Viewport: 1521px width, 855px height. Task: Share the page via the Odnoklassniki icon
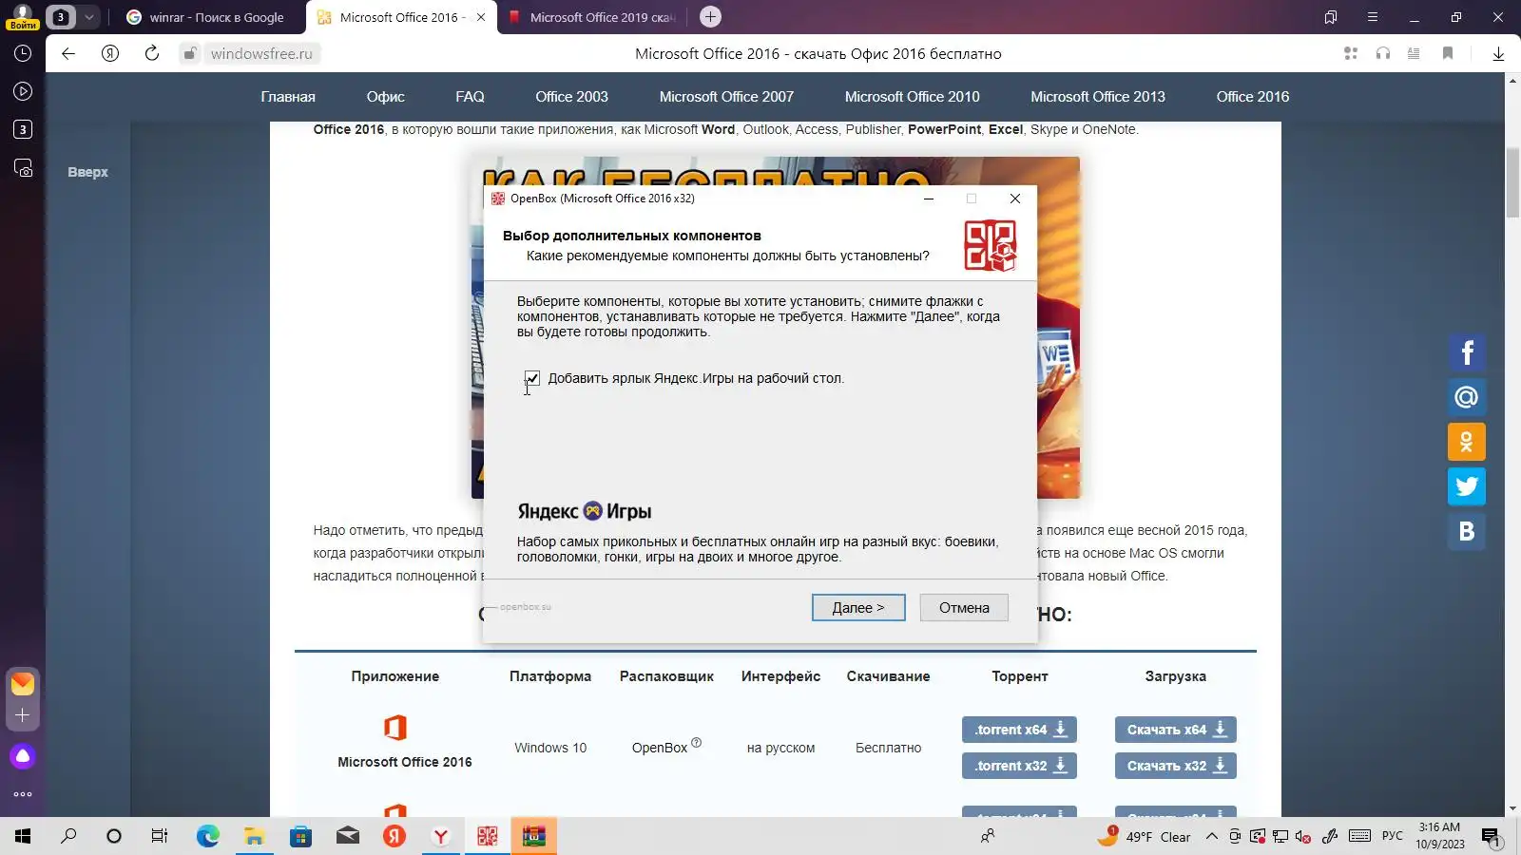pos(1467,442)
